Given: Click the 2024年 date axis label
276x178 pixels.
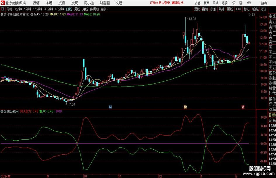Looking at the screenshot, I should [x=6, y=176].
